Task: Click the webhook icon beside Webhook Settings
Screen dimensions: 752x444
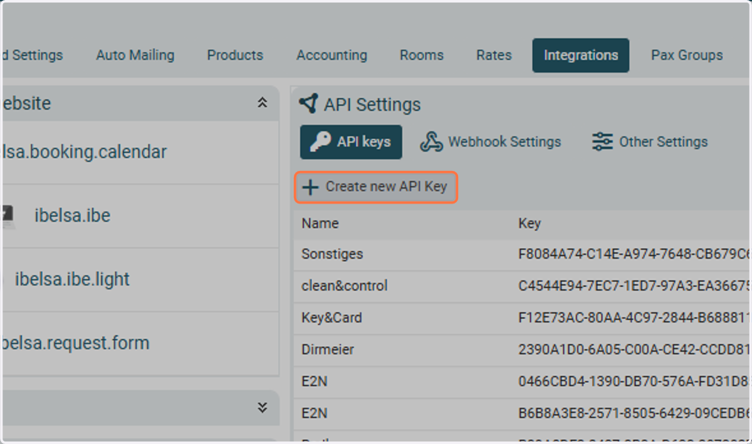Action: (x=431, y=142)
